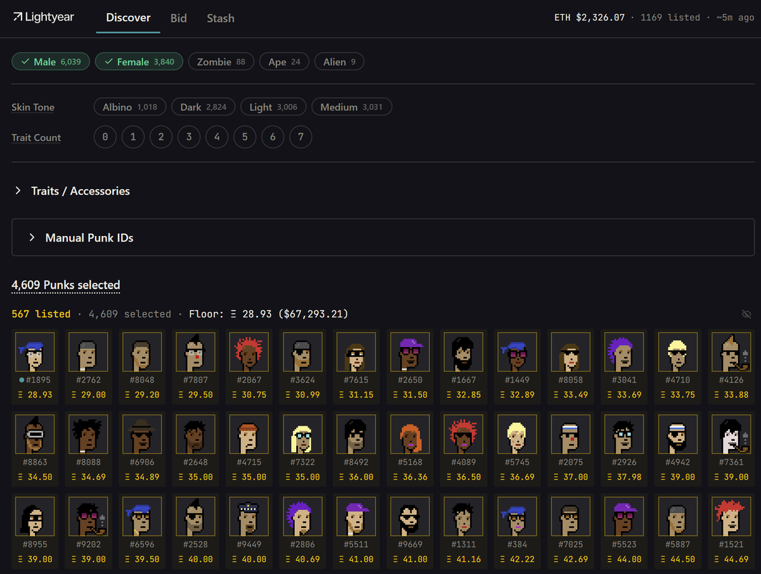The height and width of the screenshot is (574, 761).
Task: Open punk #7361 thumbnail
Action: click(731, 434)
